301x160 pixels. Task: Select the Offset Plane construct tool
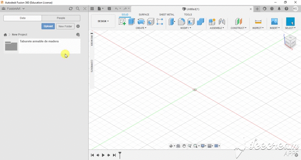tap(238, 22)
